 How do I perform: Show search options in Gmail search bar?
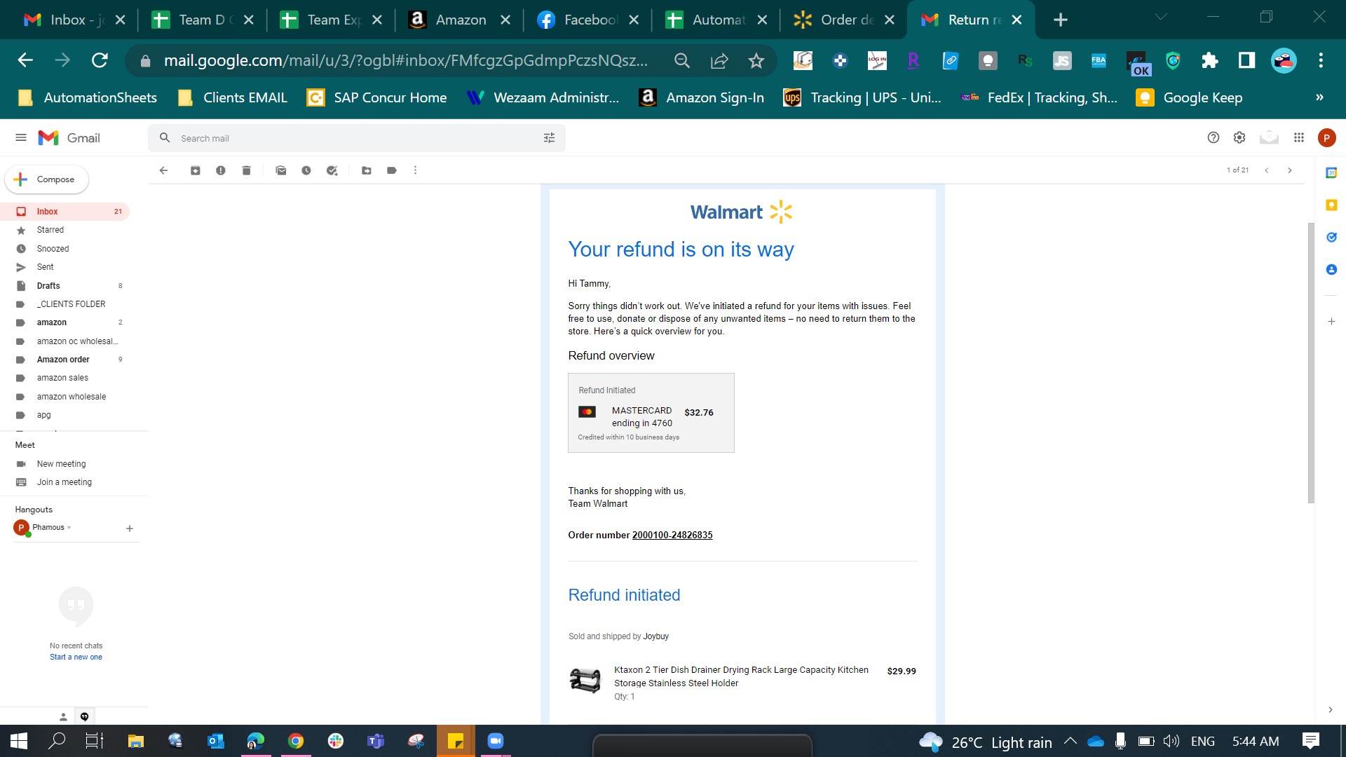pyautogui.click(x=549, y=138)
